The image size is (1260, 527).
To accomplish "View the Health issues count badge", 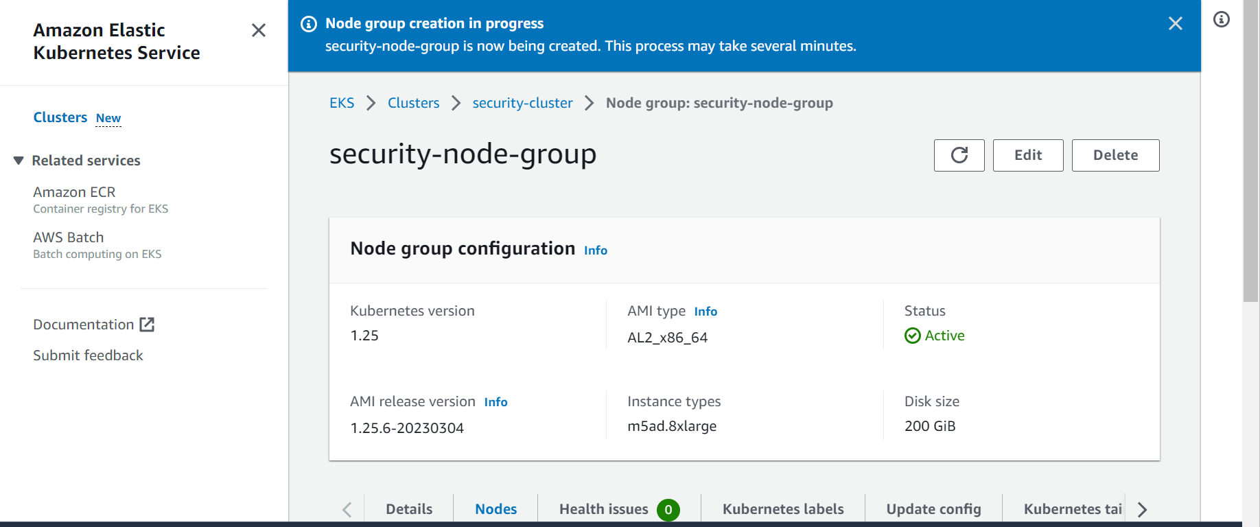I will coord(668,510).
